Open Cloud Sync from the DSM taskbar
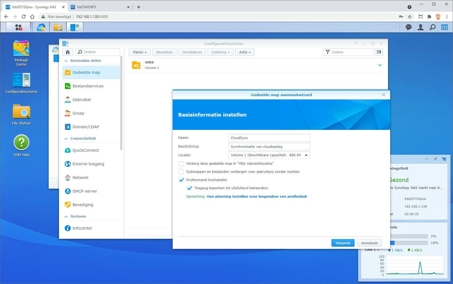 pyautogui.click(x=41, y=27)
